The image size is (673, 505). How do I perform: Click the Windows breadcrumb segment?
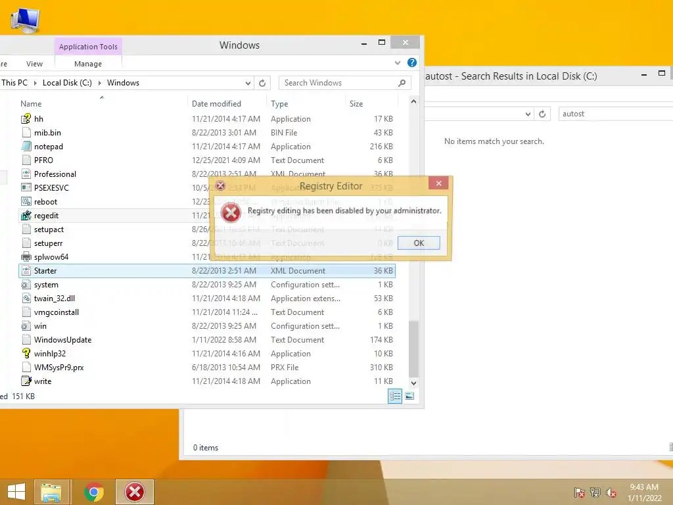click(123, 82)
